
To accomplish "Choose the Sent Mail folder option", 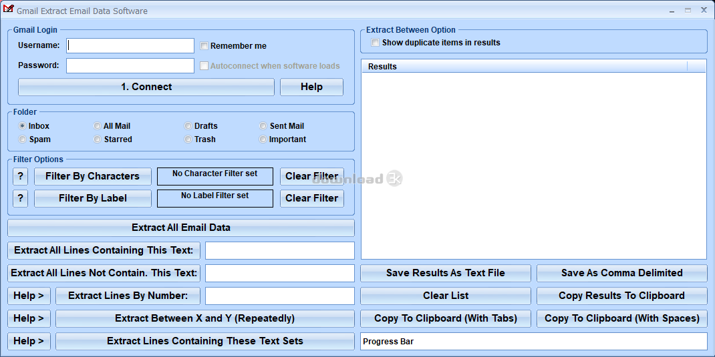I will click(263, 125).
